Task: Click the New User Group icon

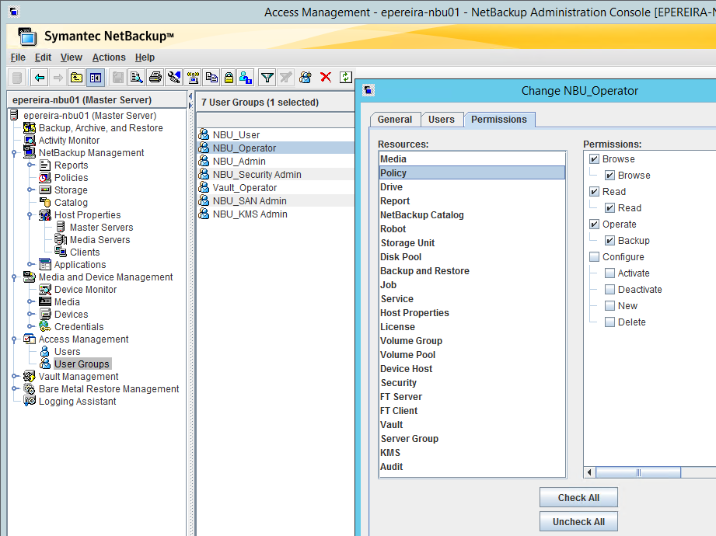Action: click(x=306, y=78)
